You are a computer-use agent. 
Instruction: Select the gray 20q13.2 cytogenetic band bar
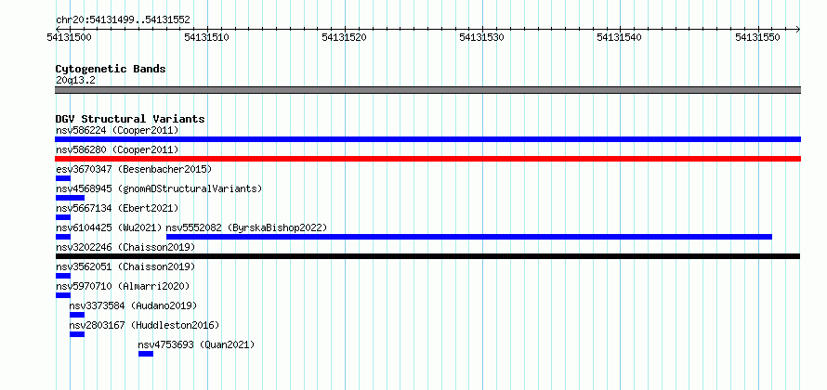click(x=427, y=90)
